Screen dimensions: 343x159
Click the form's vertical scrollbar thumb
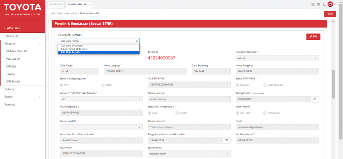(333, 85)
